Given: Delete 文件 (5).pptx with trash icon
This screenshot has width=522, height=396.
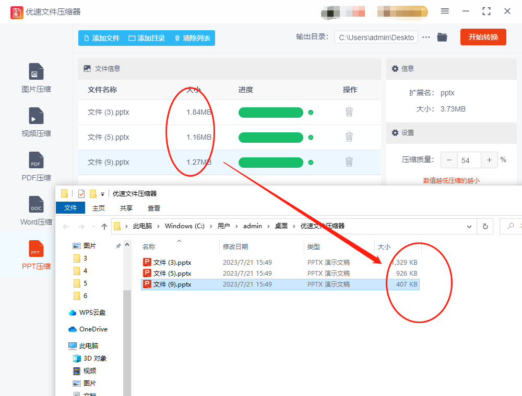Looking at the screenshot, I should (x=349, y=137).
